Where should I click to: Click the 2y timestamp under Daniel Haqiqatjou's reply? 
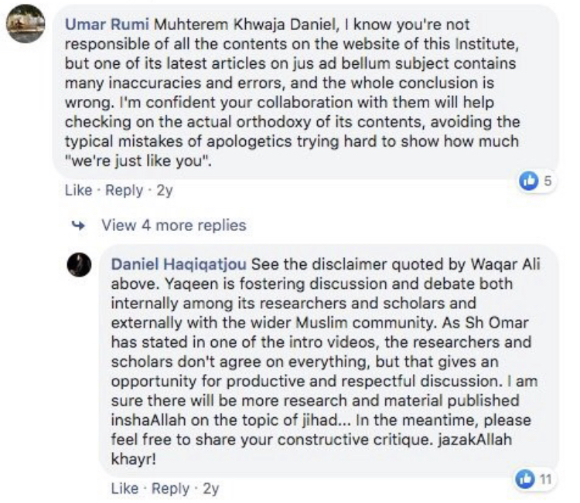210,488
